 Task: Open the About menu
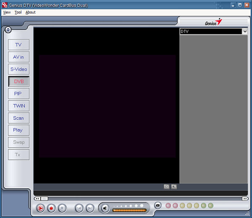(x=31, y=12)
